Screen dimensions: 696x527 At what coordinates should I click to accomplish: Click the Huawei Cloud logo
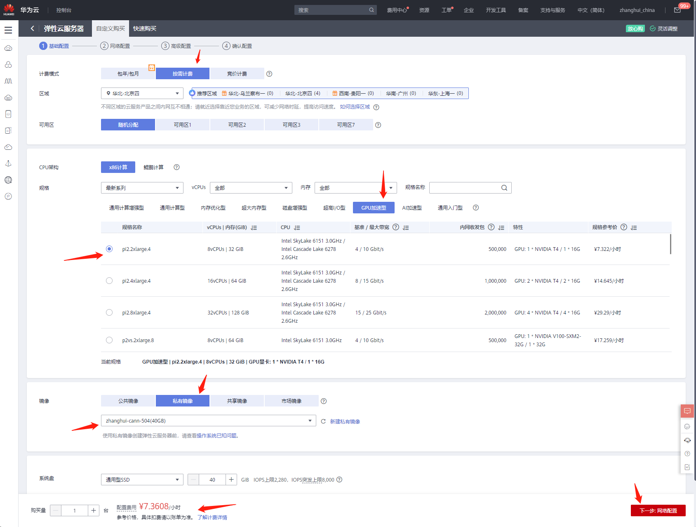9,10
